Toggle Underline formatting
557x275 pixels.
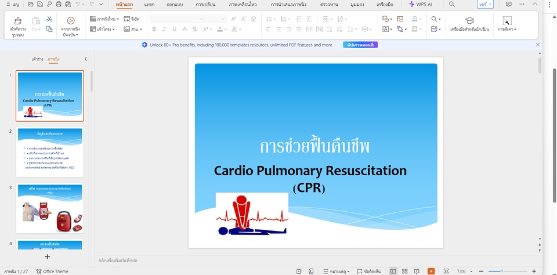[x=175, y=29]
